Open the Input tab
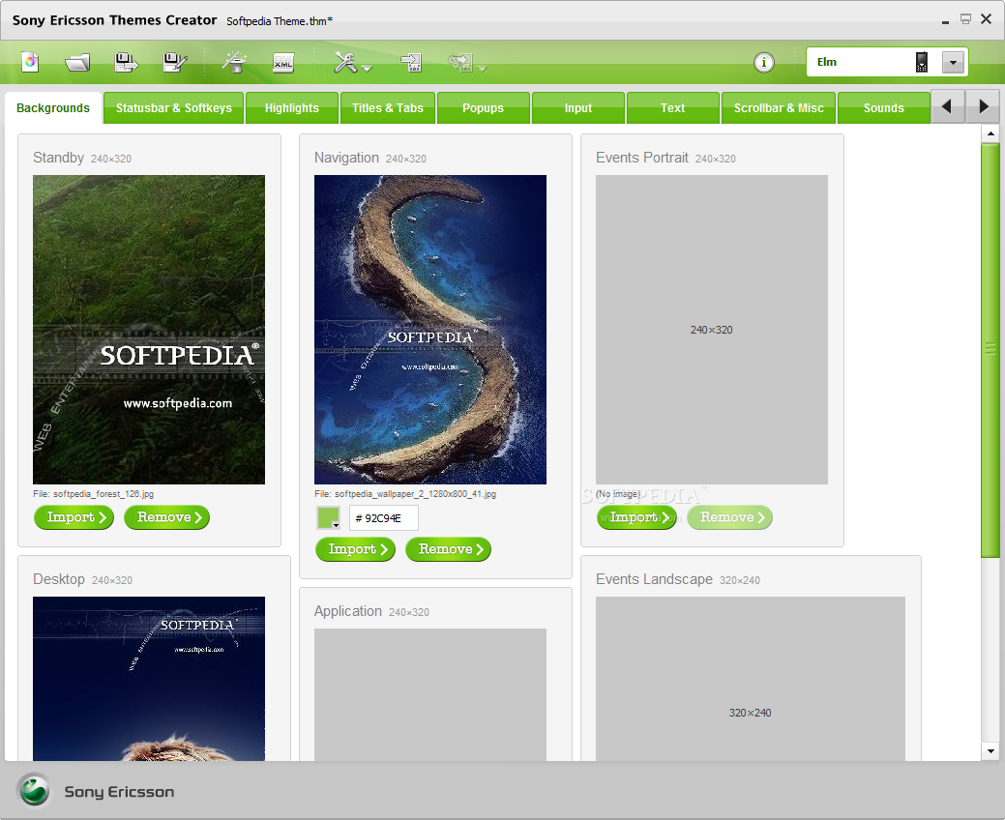1005x820 pixels. (578, 108)
